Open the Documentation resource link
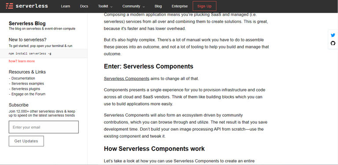This screenshot has height=165, width=338. 23,78
